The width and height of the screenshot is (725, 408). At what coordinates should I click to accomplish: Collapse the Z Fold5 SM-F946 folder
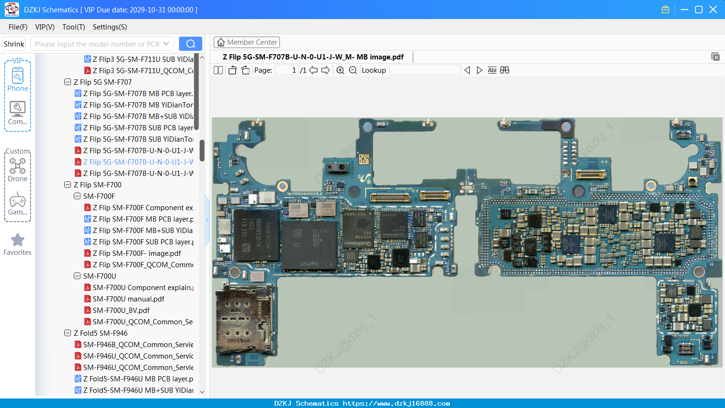(x=68, y=333)
